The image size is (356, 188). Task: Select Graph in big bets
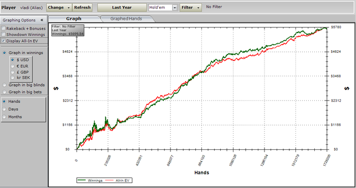coord(4,92)
